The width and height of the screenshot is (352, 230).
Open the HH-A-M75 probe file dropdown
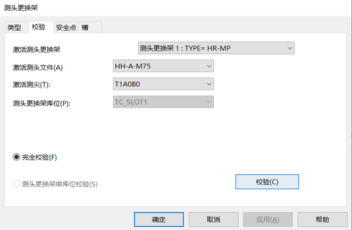coord(163,66)
